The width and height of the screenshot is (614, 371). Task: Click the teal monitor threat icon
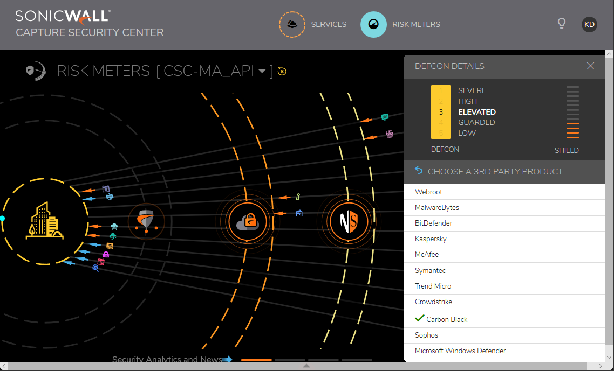385,117
